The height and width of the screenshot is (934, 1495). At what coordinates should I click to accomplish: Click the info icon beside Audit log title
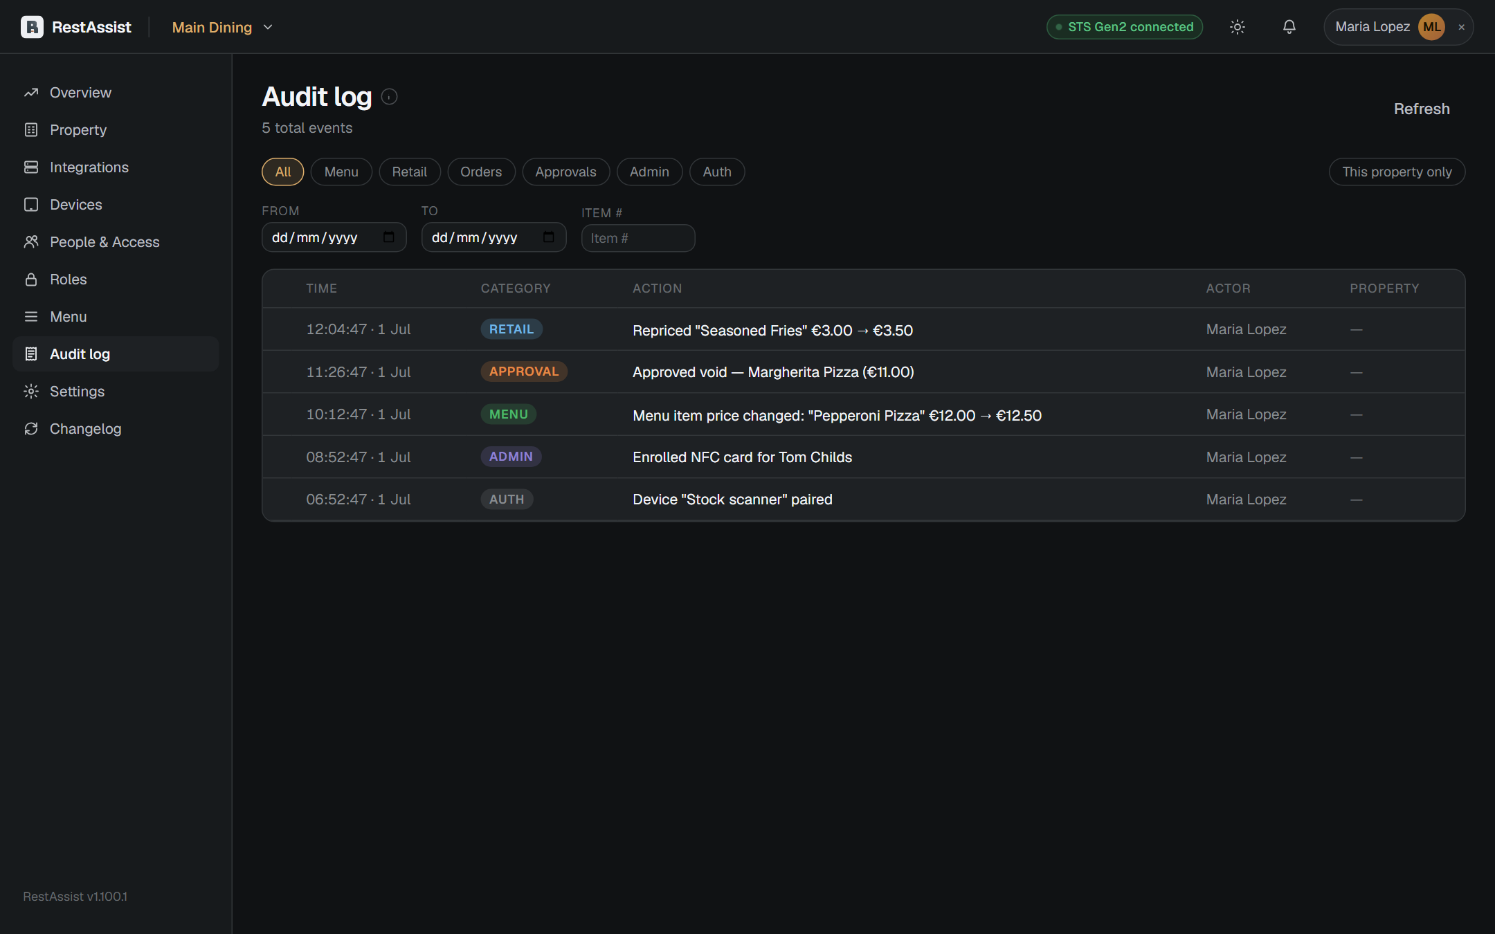click(x=390, y=97)
